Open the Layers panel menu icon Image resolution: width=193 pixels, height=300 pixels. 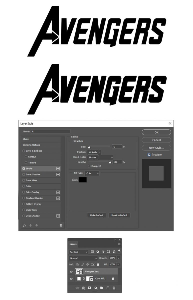(119, 244)
